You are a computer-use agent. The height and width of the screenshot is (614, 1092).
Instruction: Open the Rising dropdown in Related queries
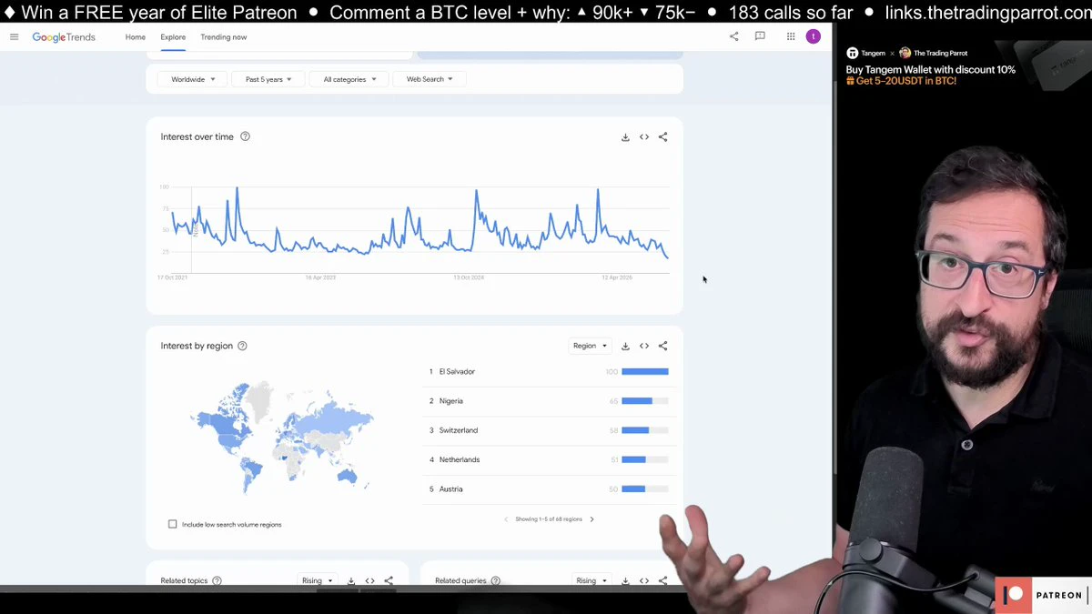tap(591, 580)
